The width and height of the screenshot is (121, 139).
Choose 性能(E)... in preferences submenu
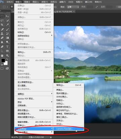pyautogui.click(x=69, y=100)
